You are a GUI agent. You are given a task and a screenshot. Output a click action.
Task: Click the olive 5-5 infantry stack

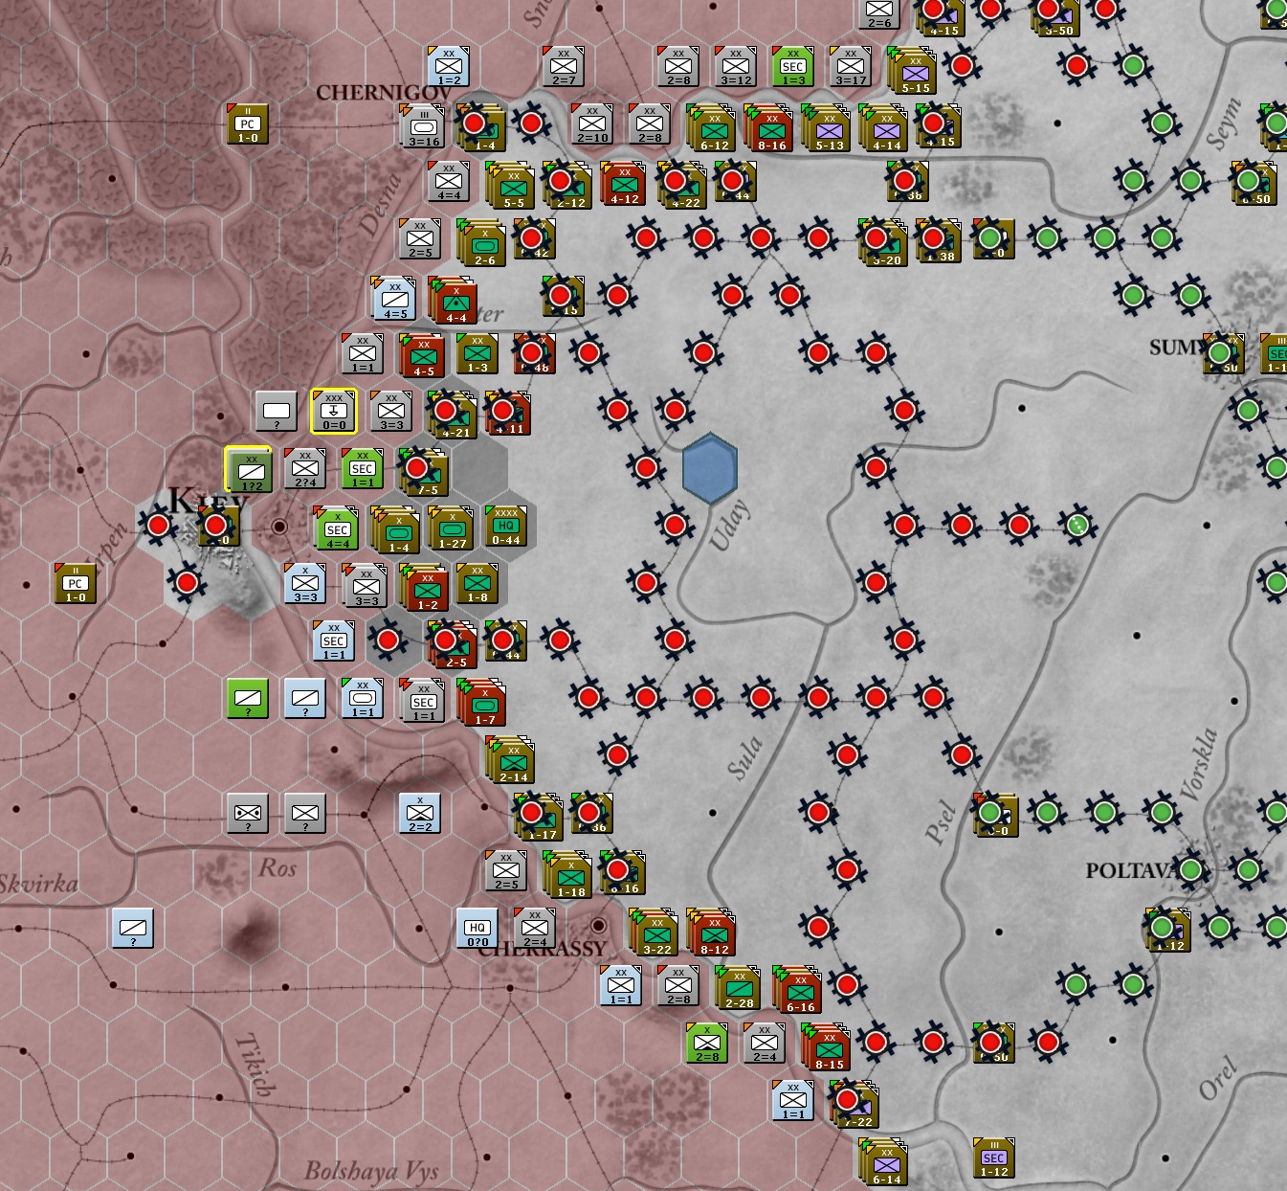(x=510, y=185)
